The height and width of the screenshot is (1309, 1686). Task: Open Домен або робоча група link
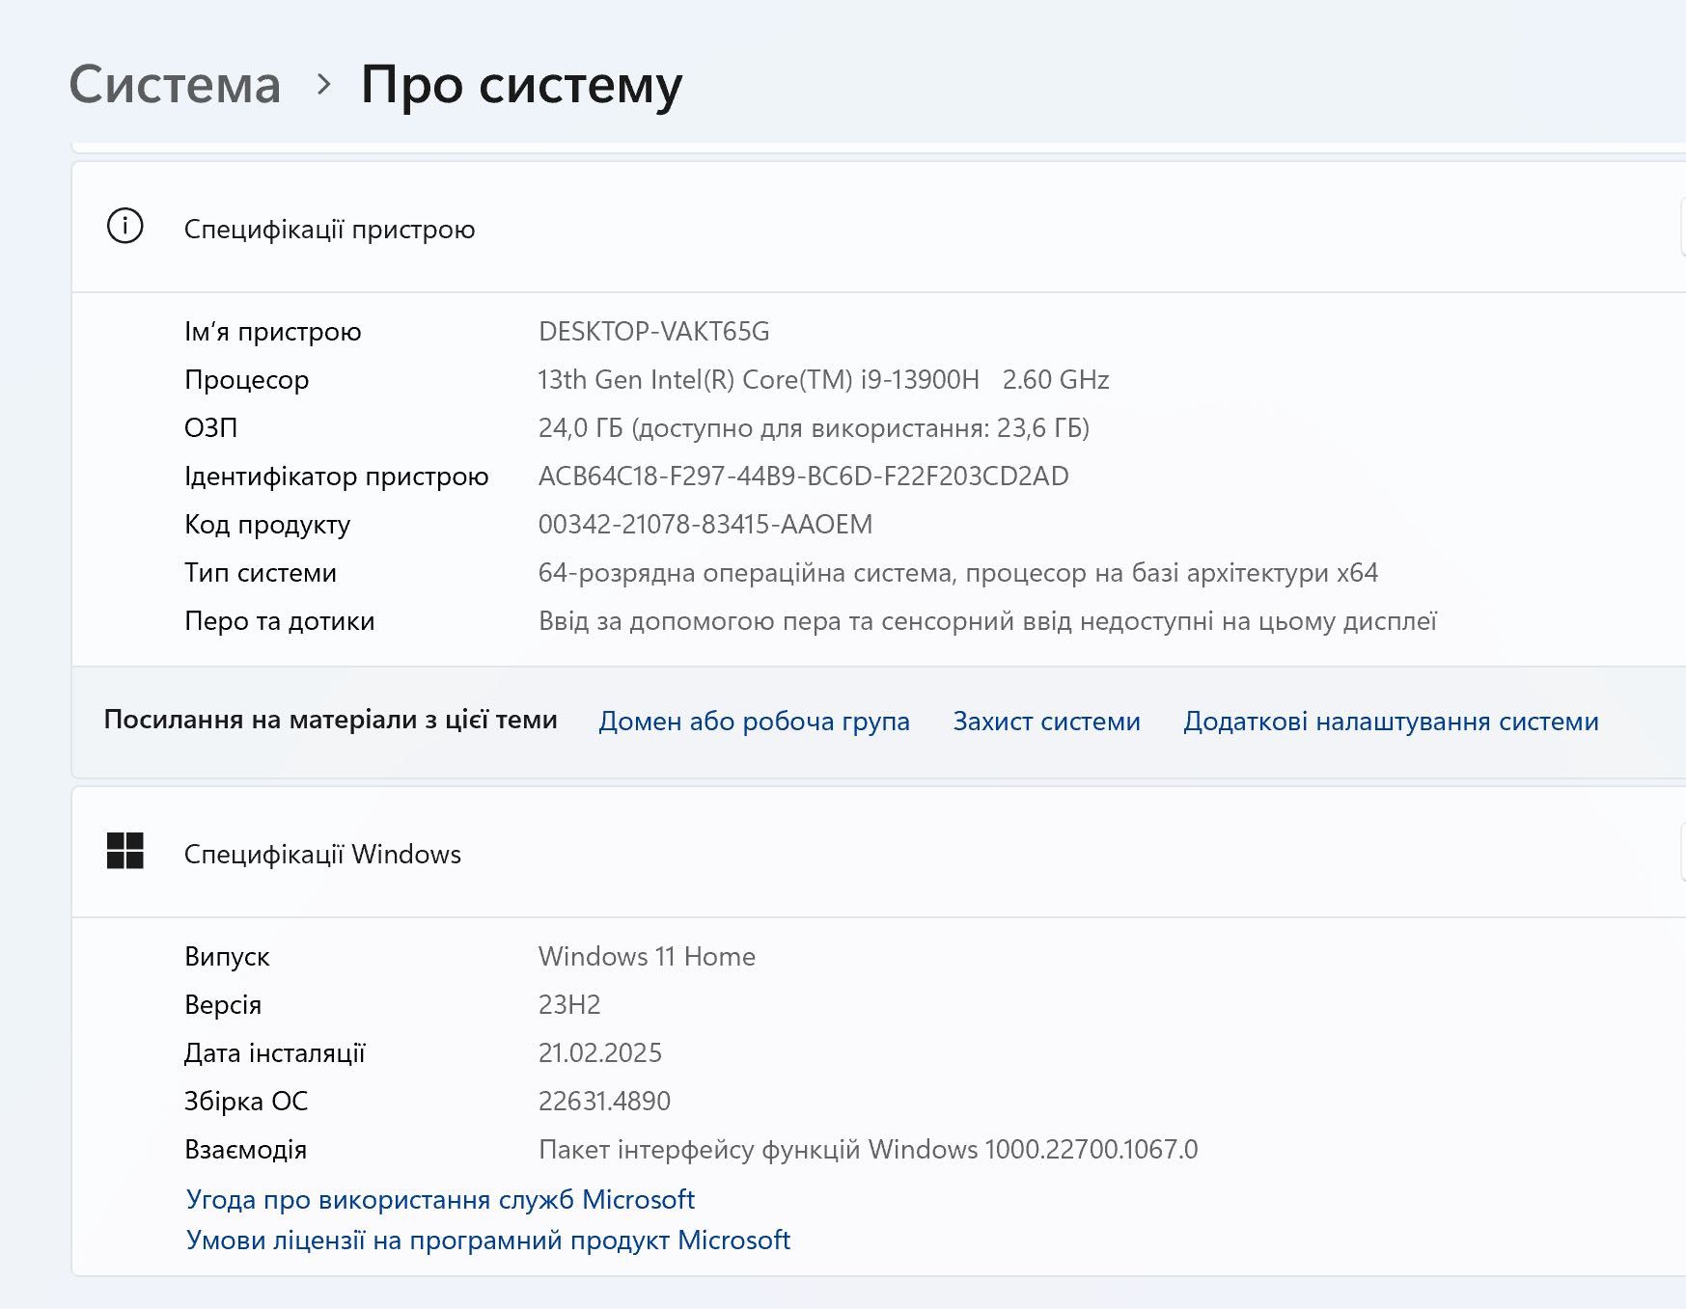point(754,721)
